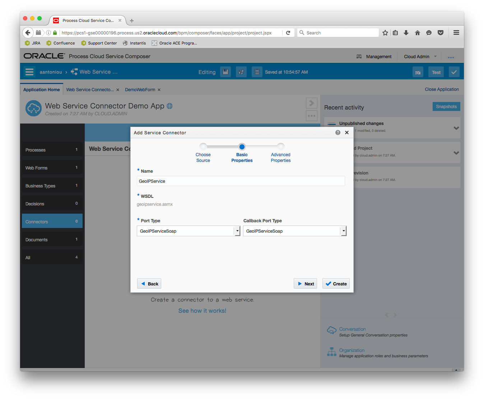
Task: Select Decisions in the sidebar
Action: point(52,204)
